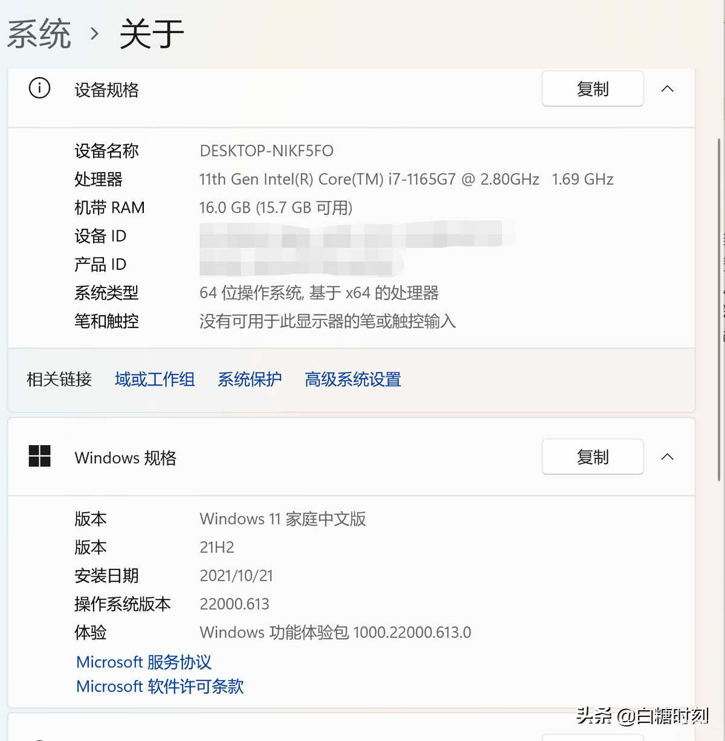Click the device specifications info icon
The image size is (725, 741).
pos(40,89)
